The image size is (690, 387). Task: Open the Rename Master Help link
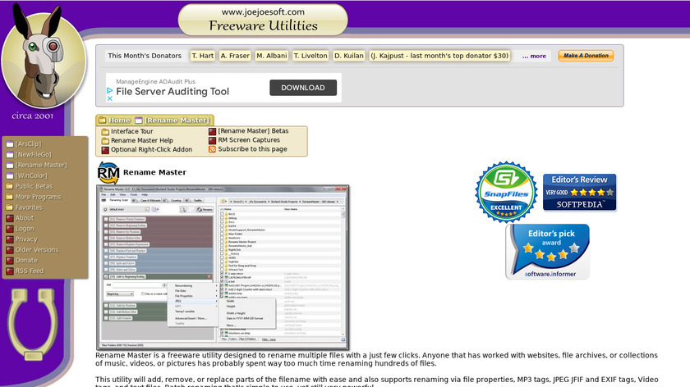click(141, 140)
